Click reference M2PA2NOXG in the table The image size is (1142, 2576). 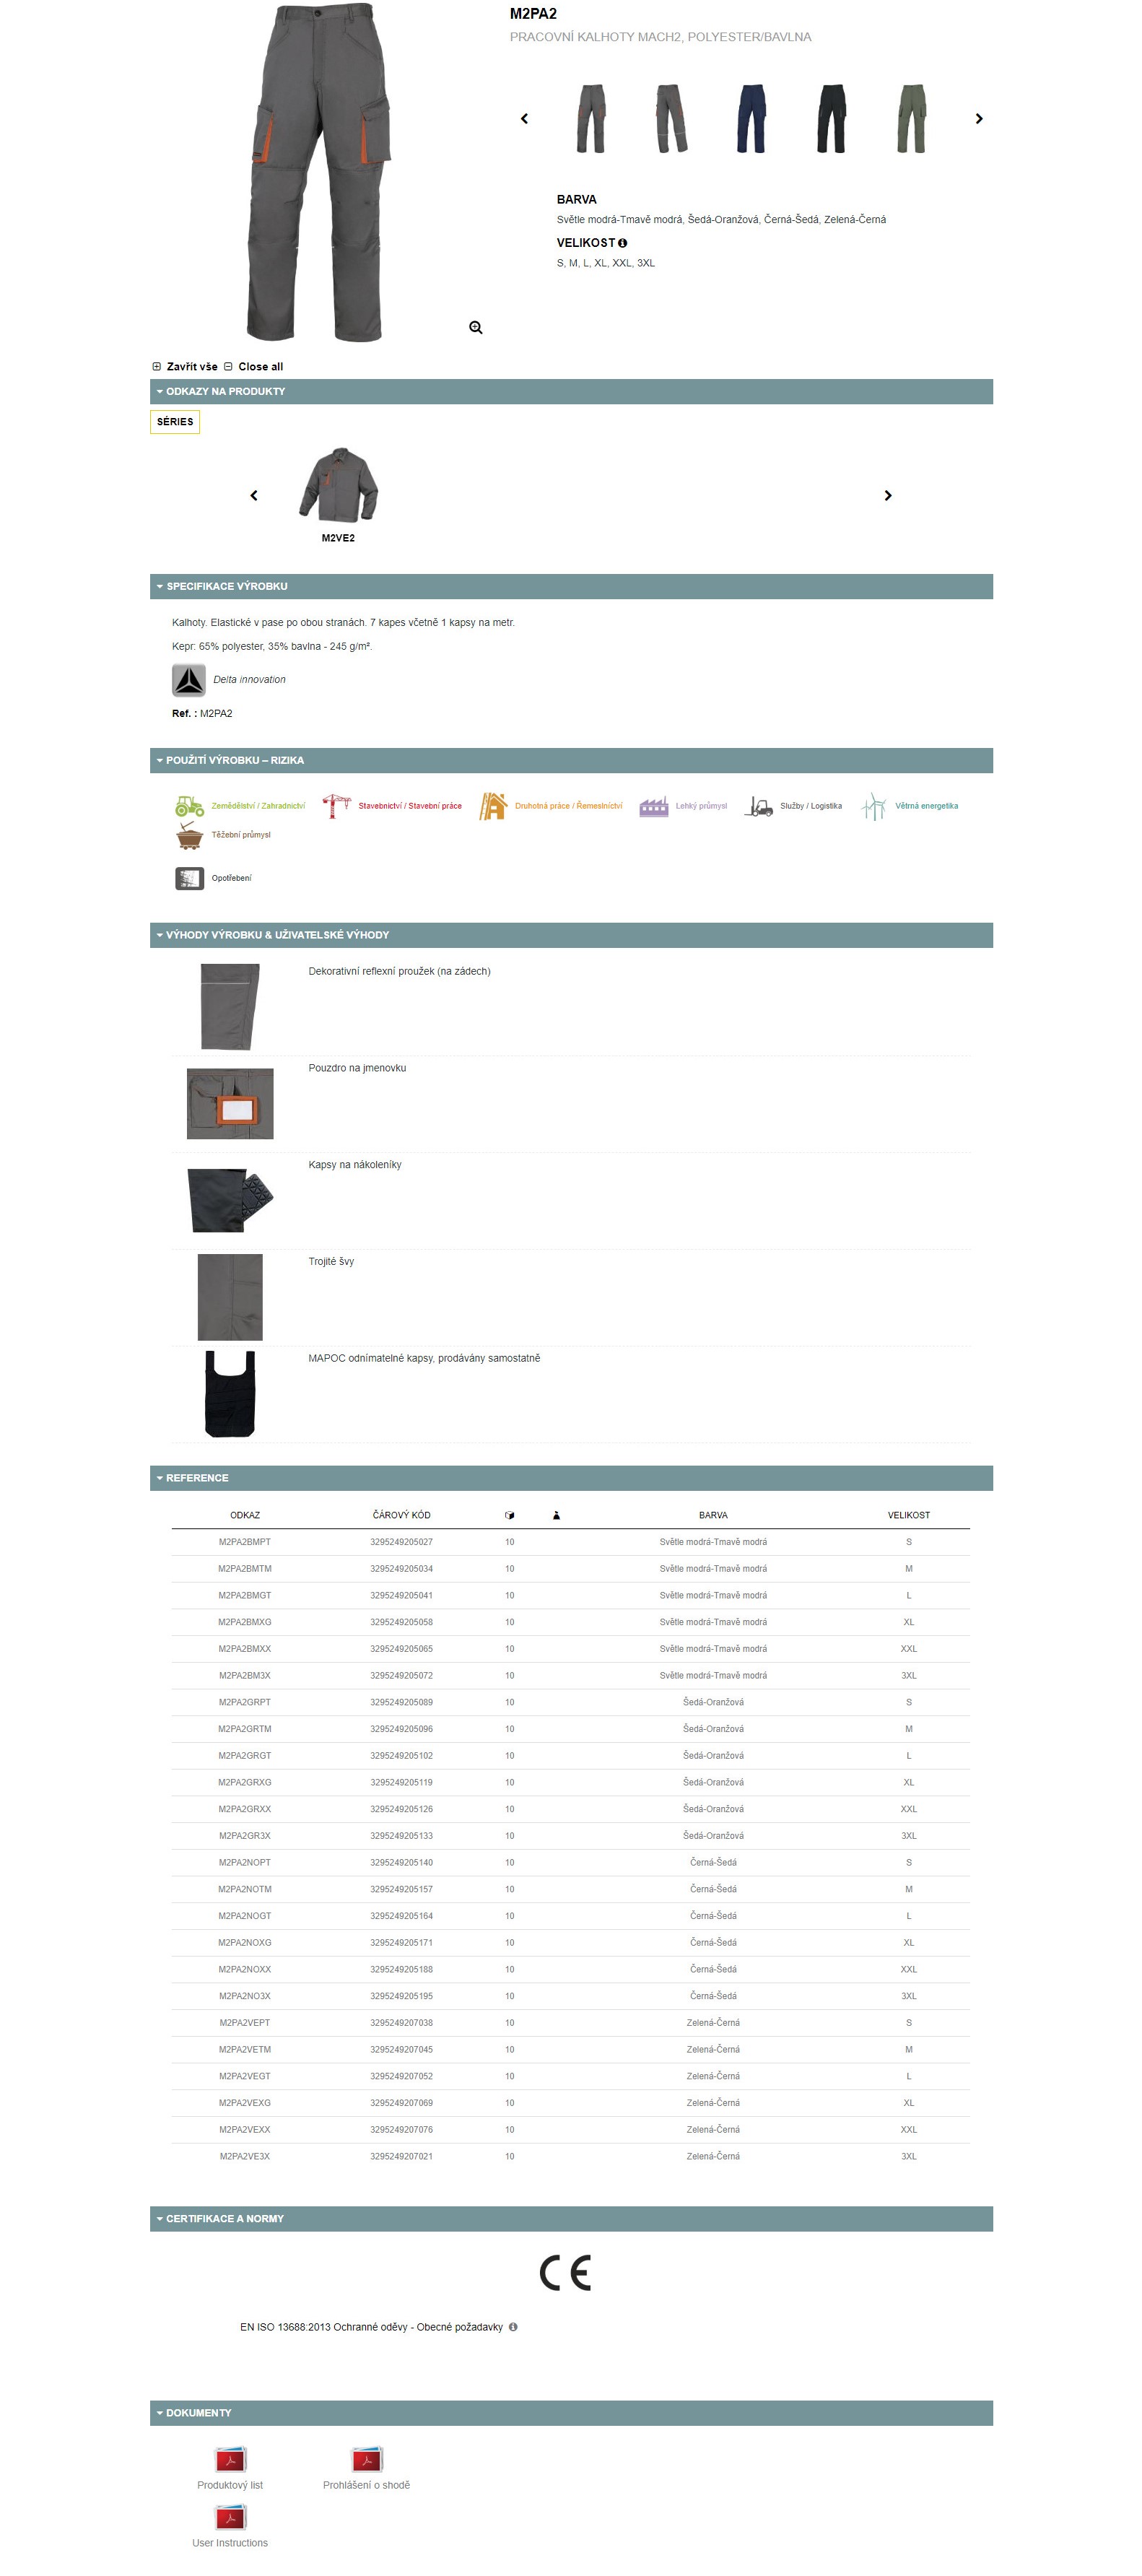(x=245, y=1943)
